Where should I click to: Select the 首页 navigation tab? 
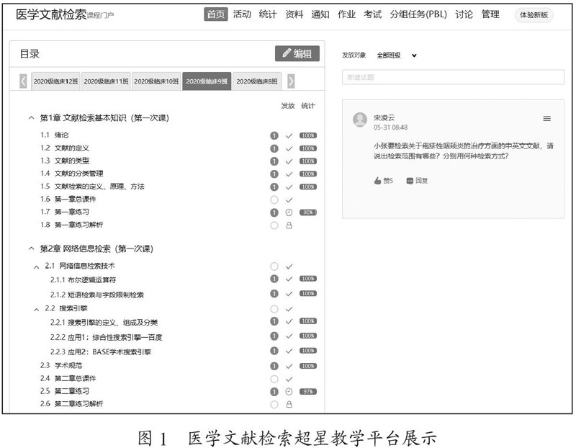point(215,14)
